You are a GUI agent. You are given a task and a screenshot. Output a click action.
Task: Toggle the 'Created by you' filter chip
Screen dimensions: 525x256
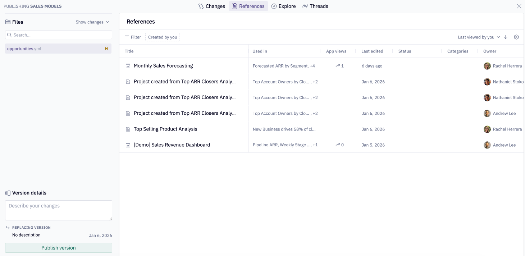(x=163, y=37)
